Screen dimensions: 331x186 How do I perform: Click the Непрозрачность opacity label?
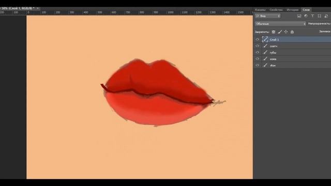pyautogui.click(x=319, y=24)
